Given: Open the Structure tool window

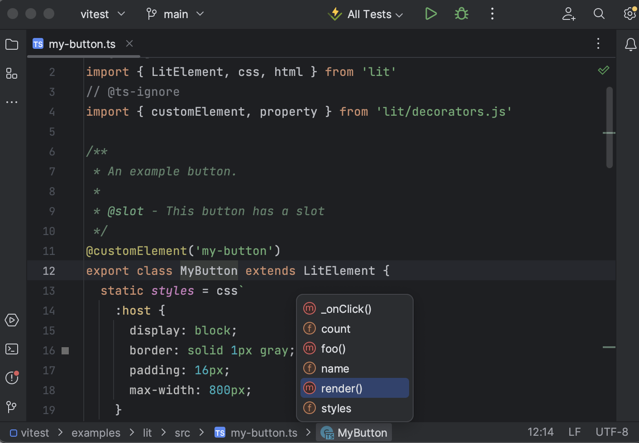Looking at the screenshot, I should pos(12,73).
